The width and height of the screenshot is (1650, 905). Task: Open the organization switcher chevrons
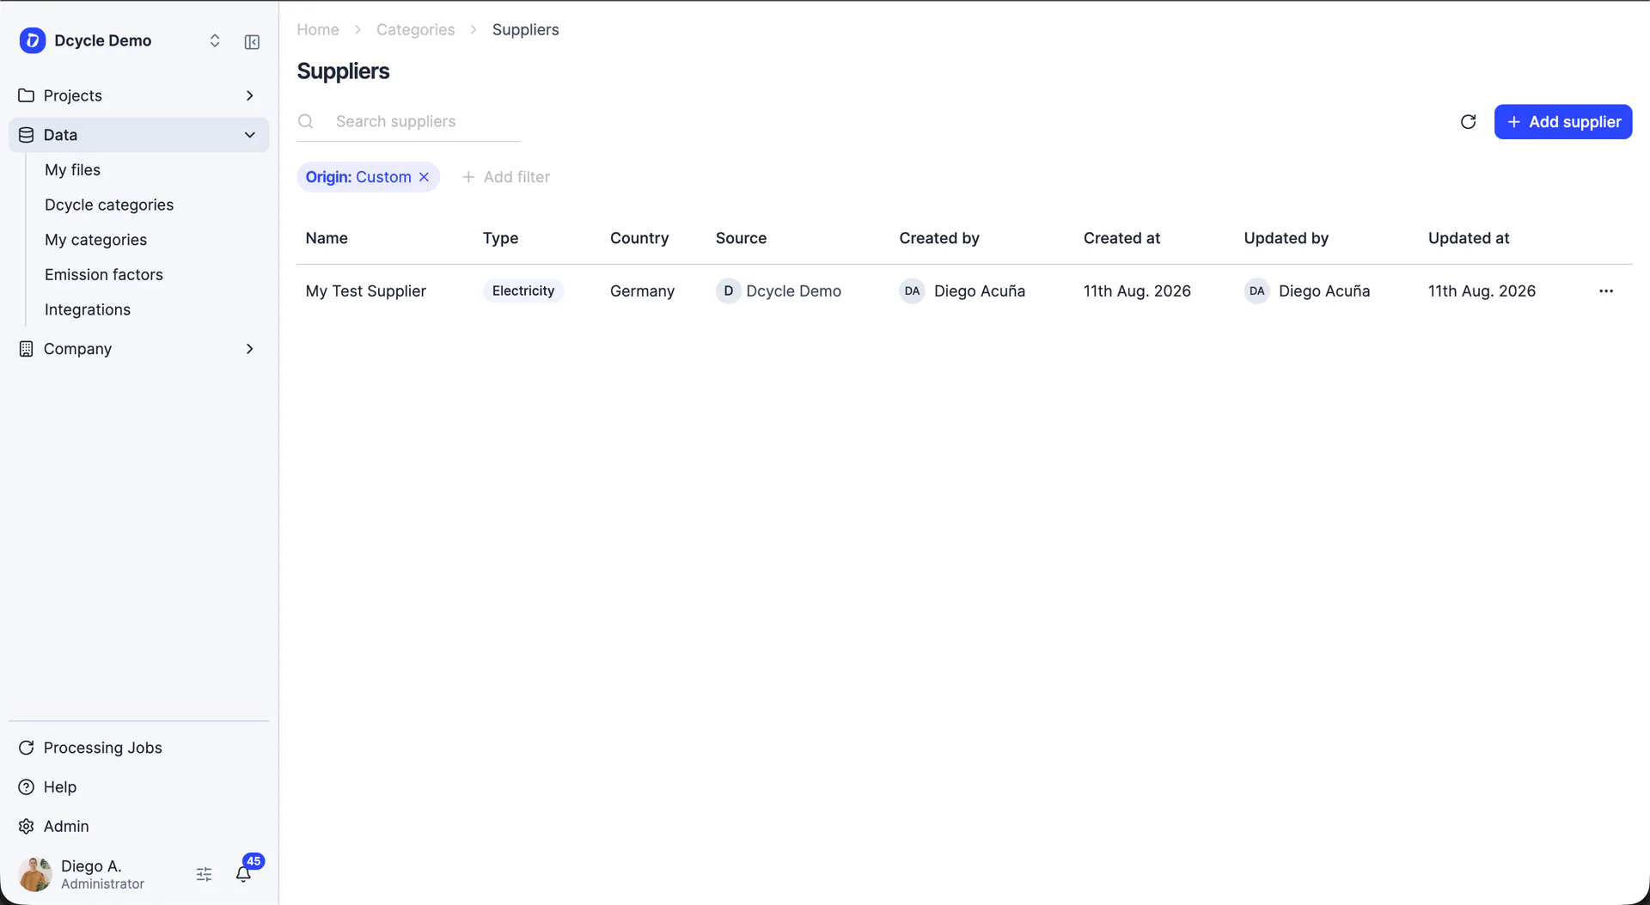215,40
